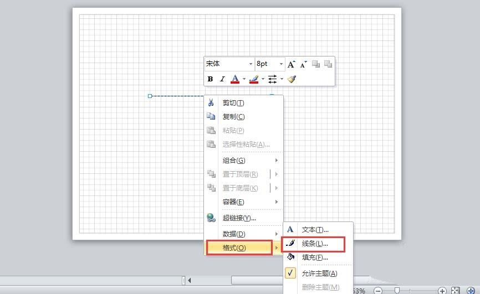Click the zoom out minus button
This screenshot has width=480, height=294.
(378, 291)
